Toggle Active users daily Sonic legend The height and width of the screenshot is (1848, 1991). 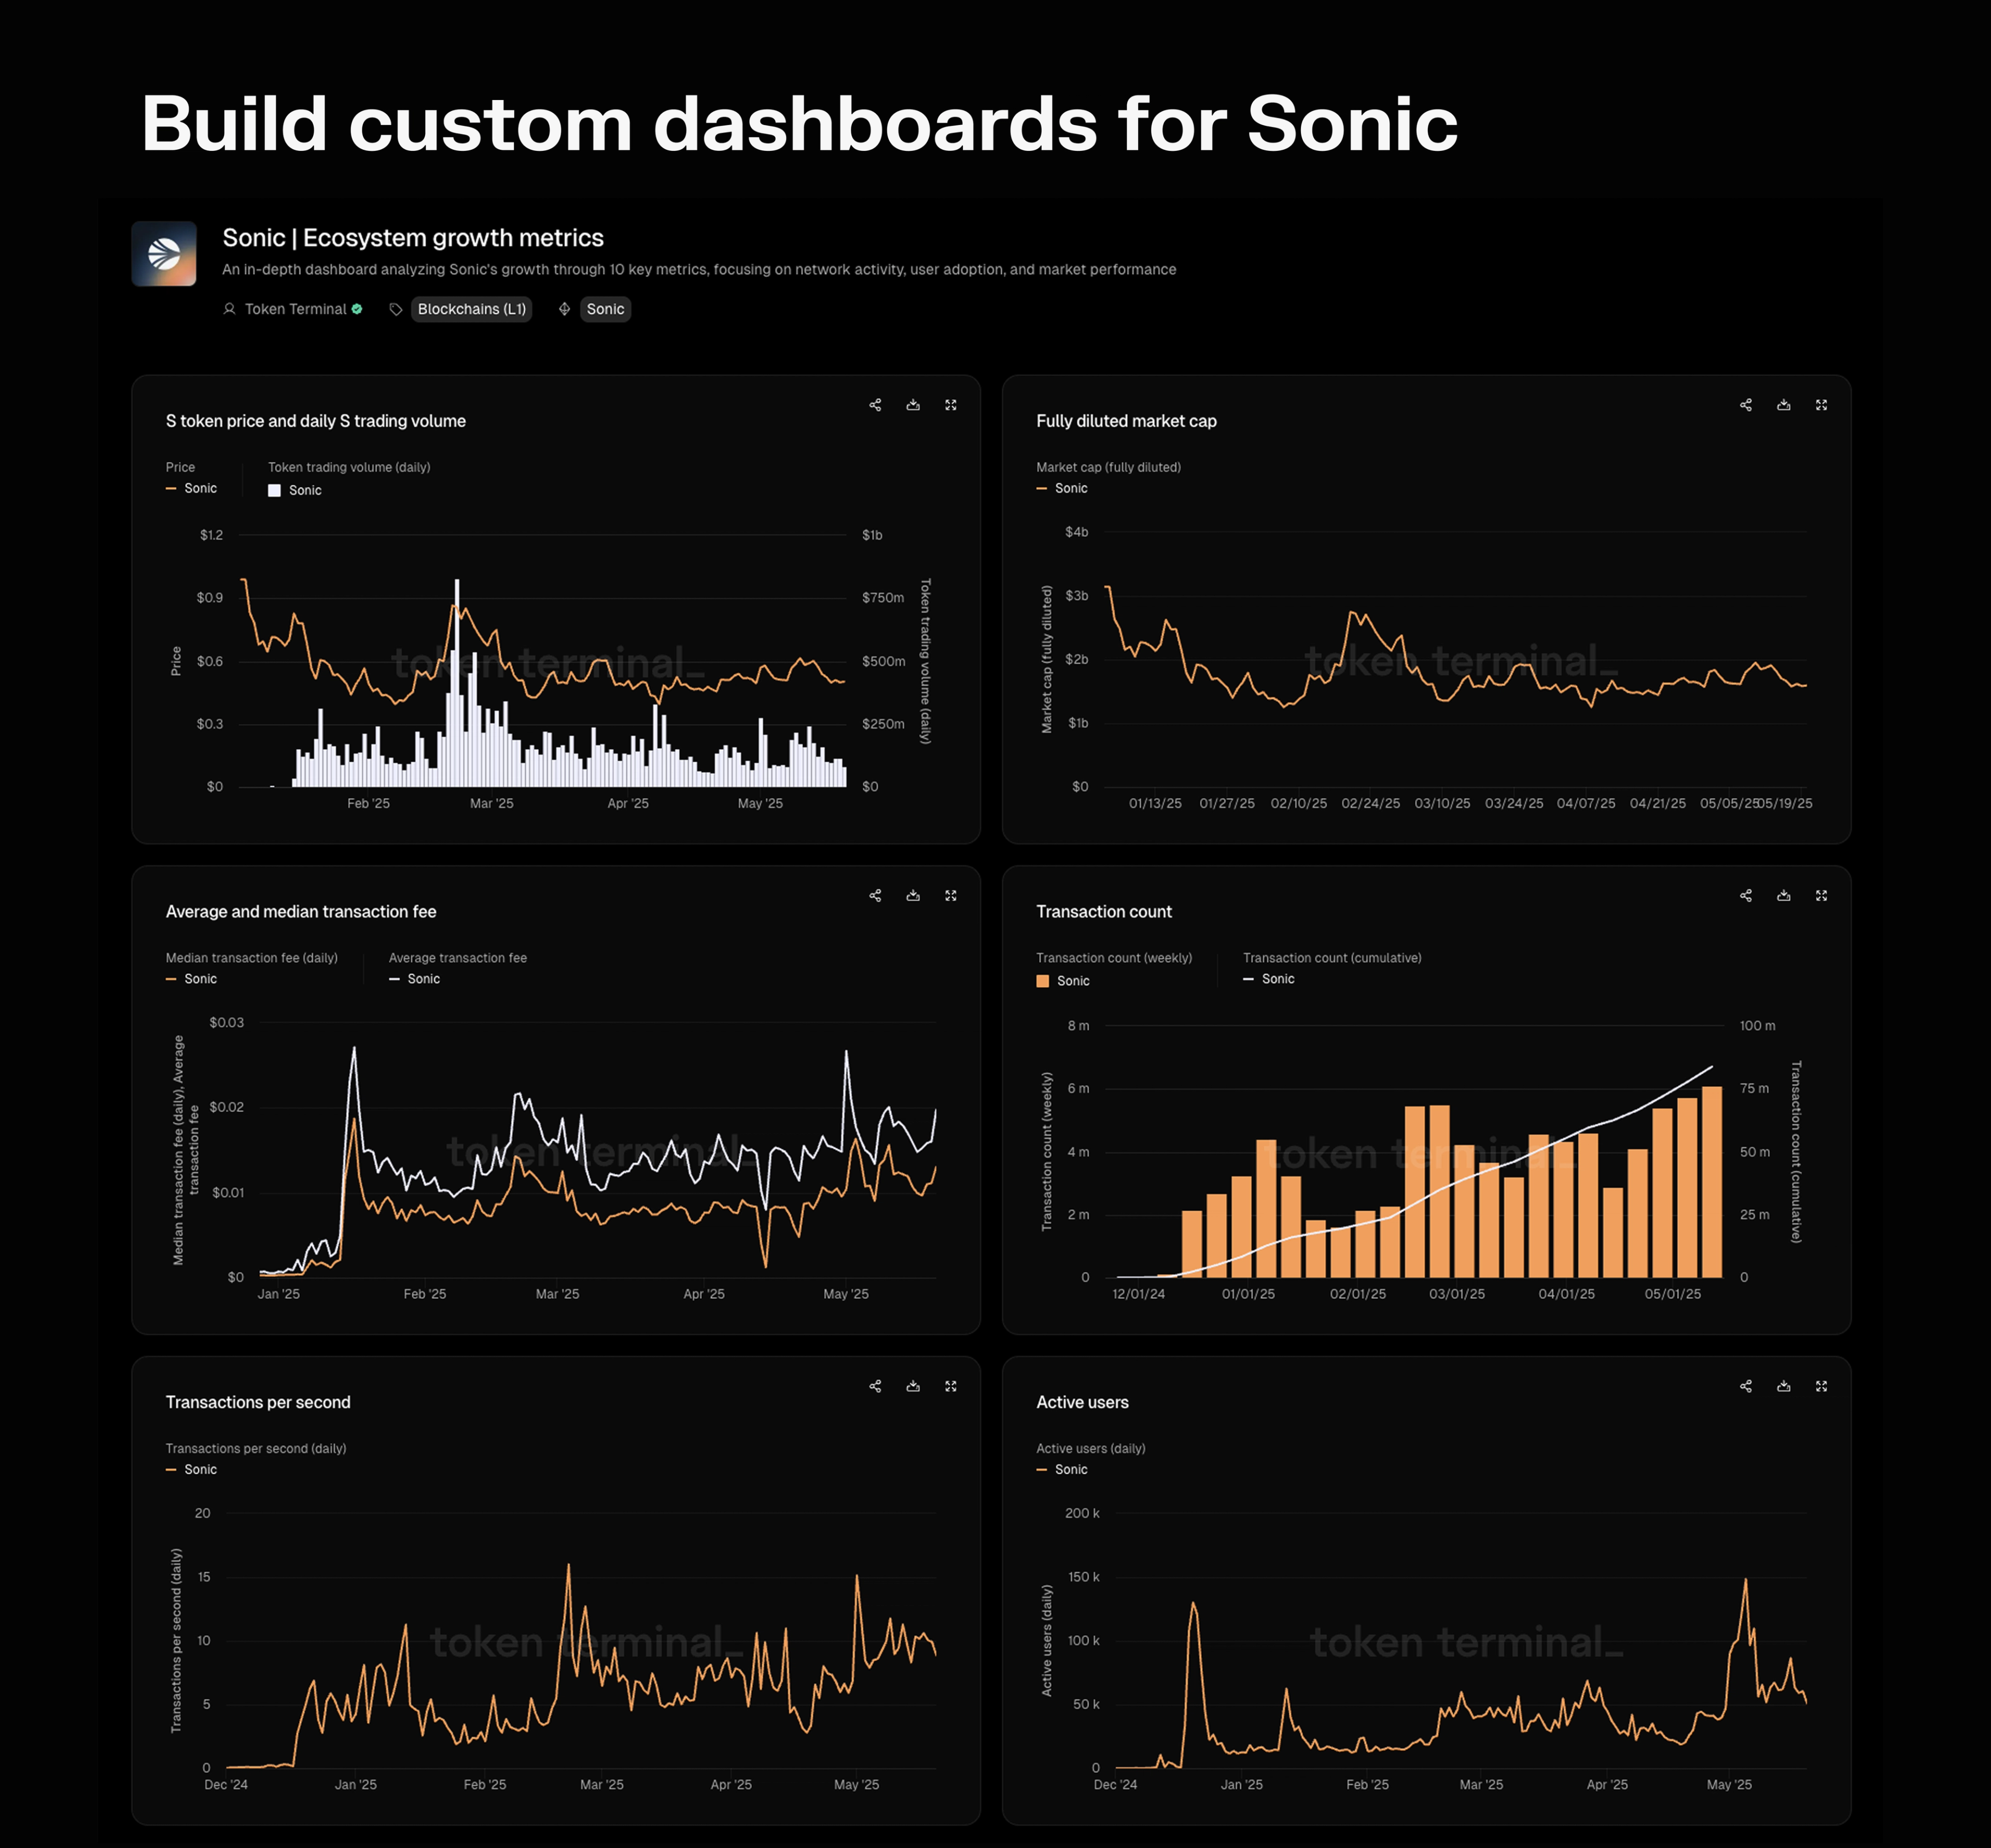[1070, 1470]
